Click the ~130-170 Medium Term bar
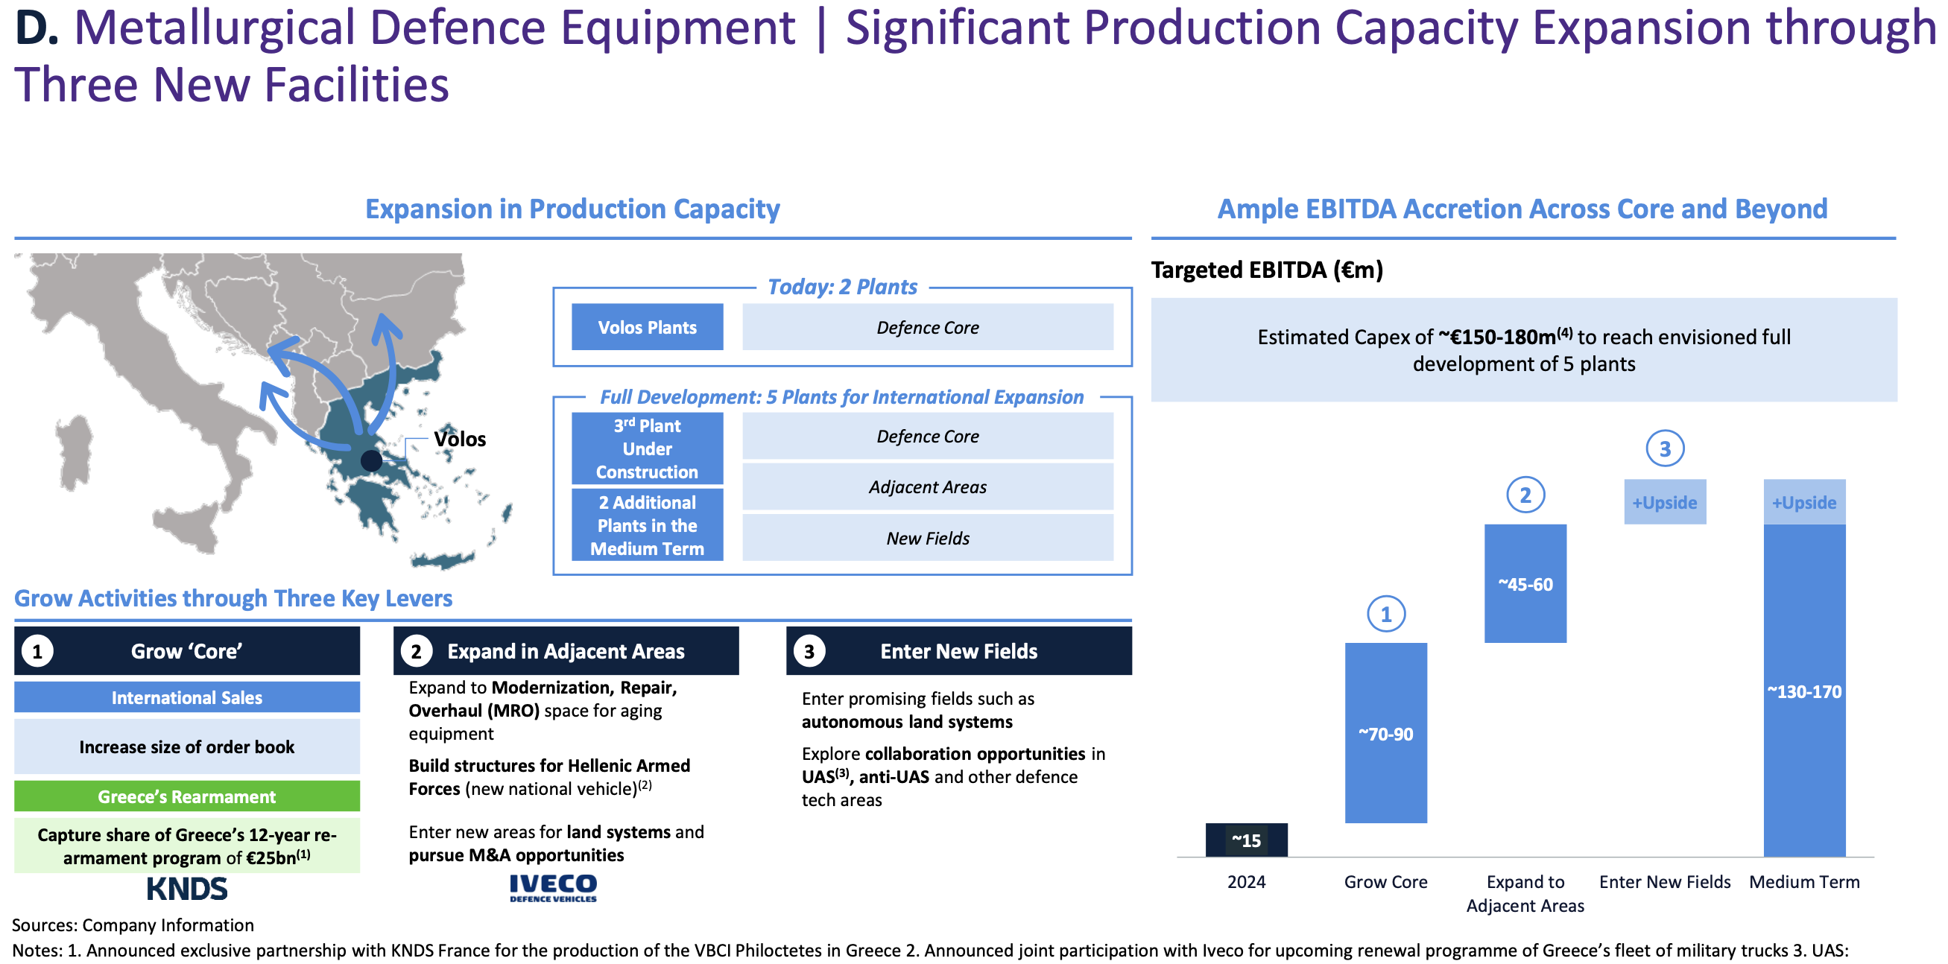Image resolution: width=1948 pixels, height=964 pixels. pyautogui.click(x=1804, y=691)
